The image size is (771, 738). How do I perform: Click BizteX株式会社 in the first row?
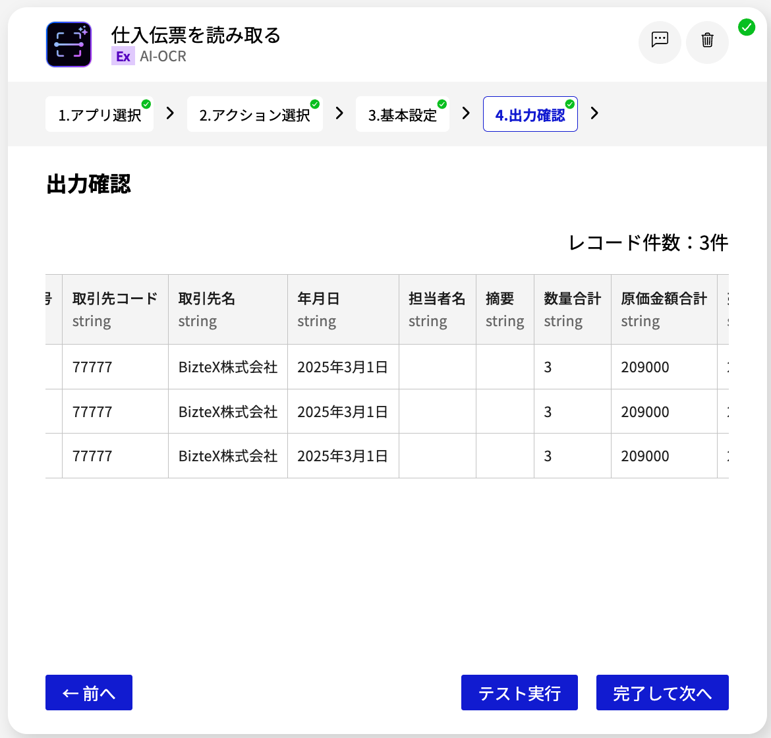(x=228, y=367)
